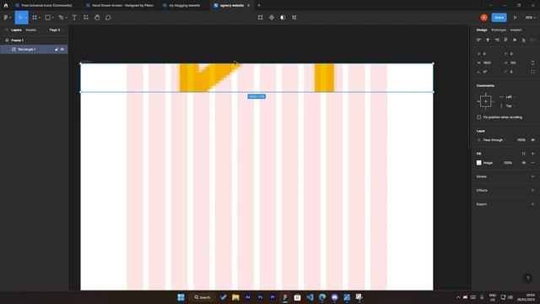Switch to Assets tab
The height and width of the screenshot is (304, 540).
tap(30, 30)
